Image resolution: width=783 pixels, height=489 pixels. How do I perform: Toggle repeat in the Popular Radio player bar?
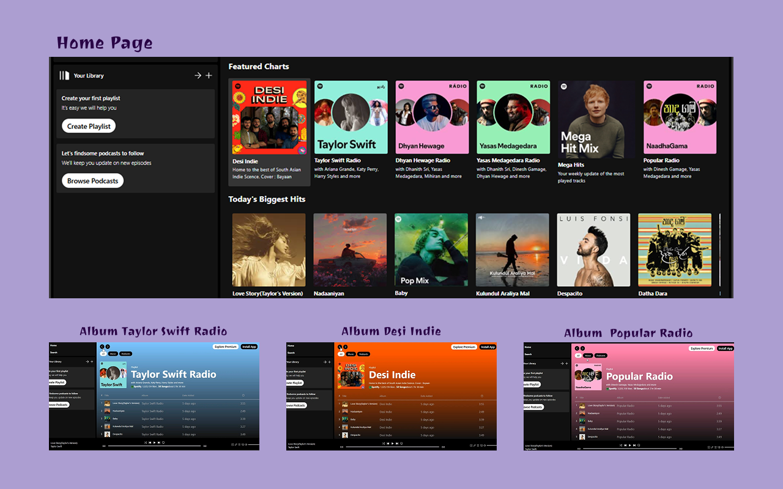638,444
